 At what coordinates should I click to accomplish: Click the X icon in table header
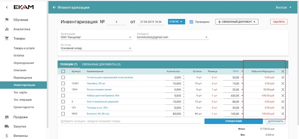click(x=283, y=72)
